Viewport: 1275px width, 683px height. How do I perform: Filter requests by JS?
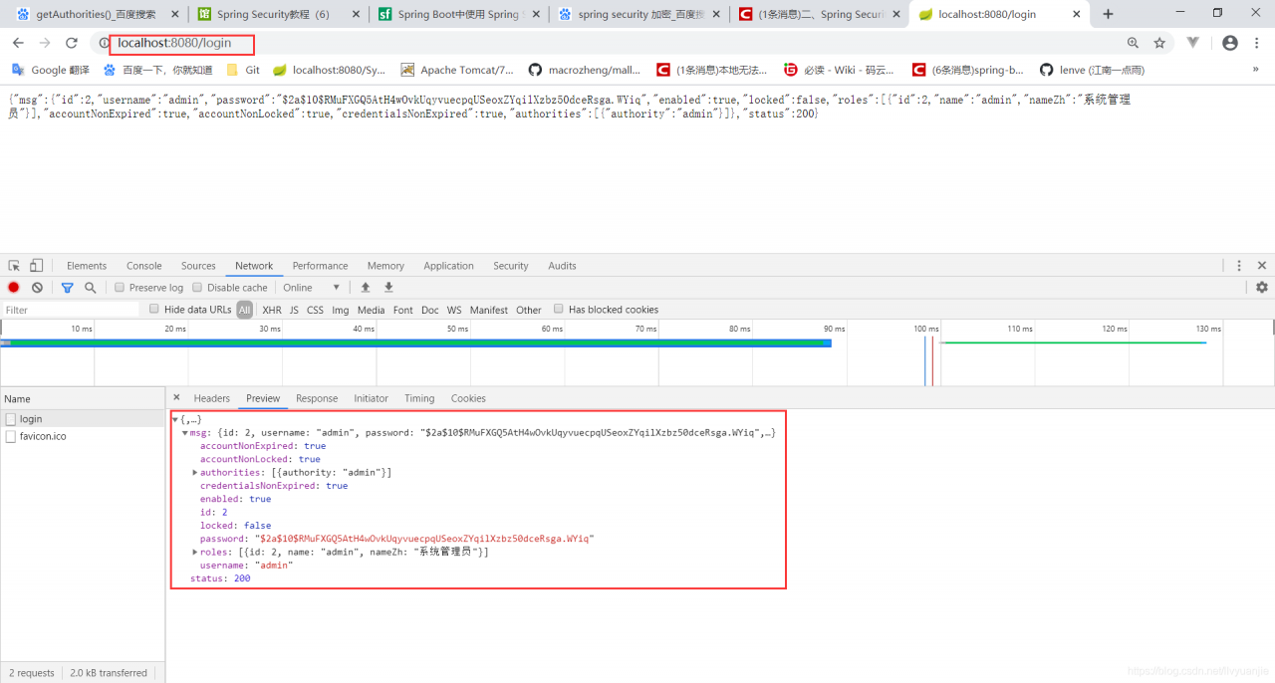tap(294, 310)
